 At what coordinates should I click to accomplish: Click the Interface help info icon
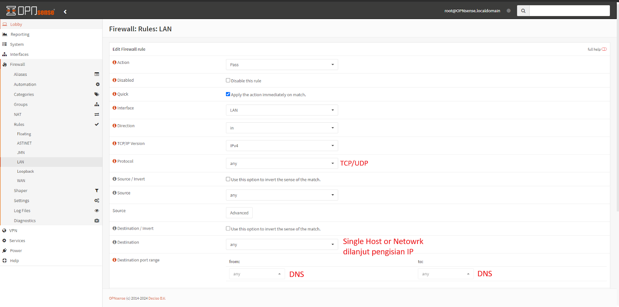[x=115, y=108]
